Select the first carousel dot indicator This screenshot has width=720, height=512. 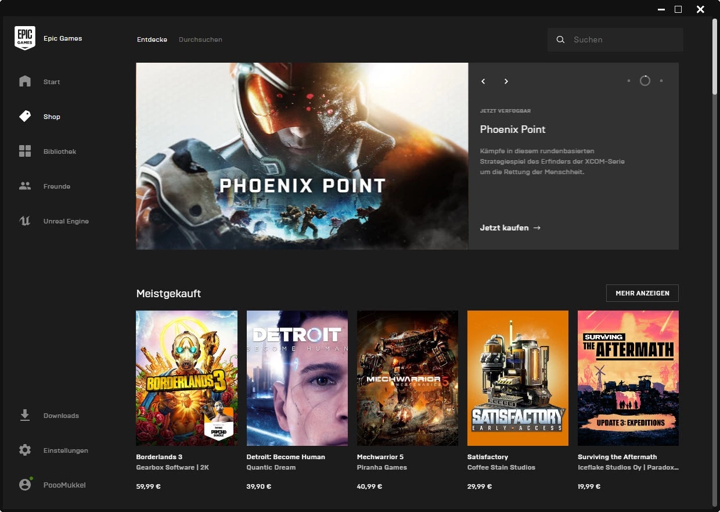tap(629, 81)
